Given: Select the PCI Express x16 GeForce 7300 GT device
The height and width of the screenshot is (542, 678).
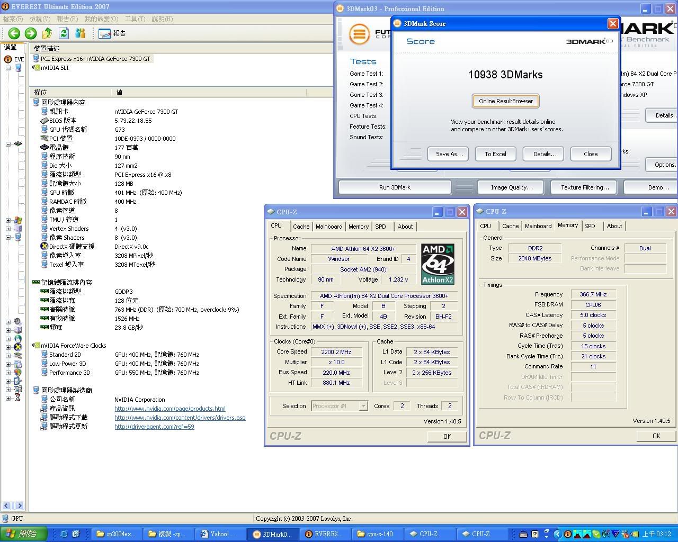Looking at the screenshot, I should coord(92,59).
